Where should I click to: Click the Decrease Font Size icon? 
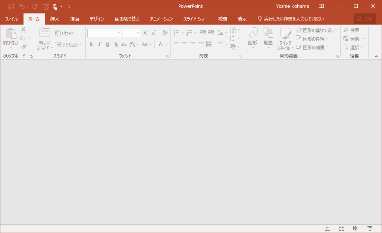coord(154,33)
